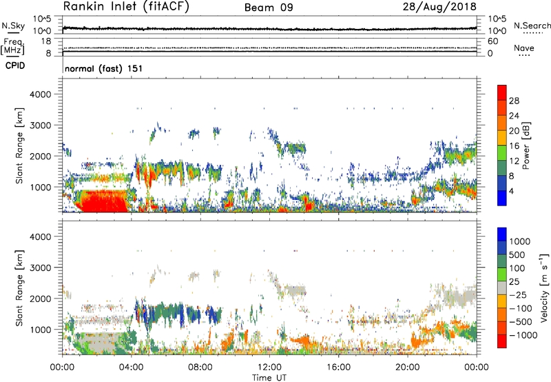The width and height of the screenshot is (551, 382).
Task: Click the '20' label on power colorbar
Action: tap(514, 131)
